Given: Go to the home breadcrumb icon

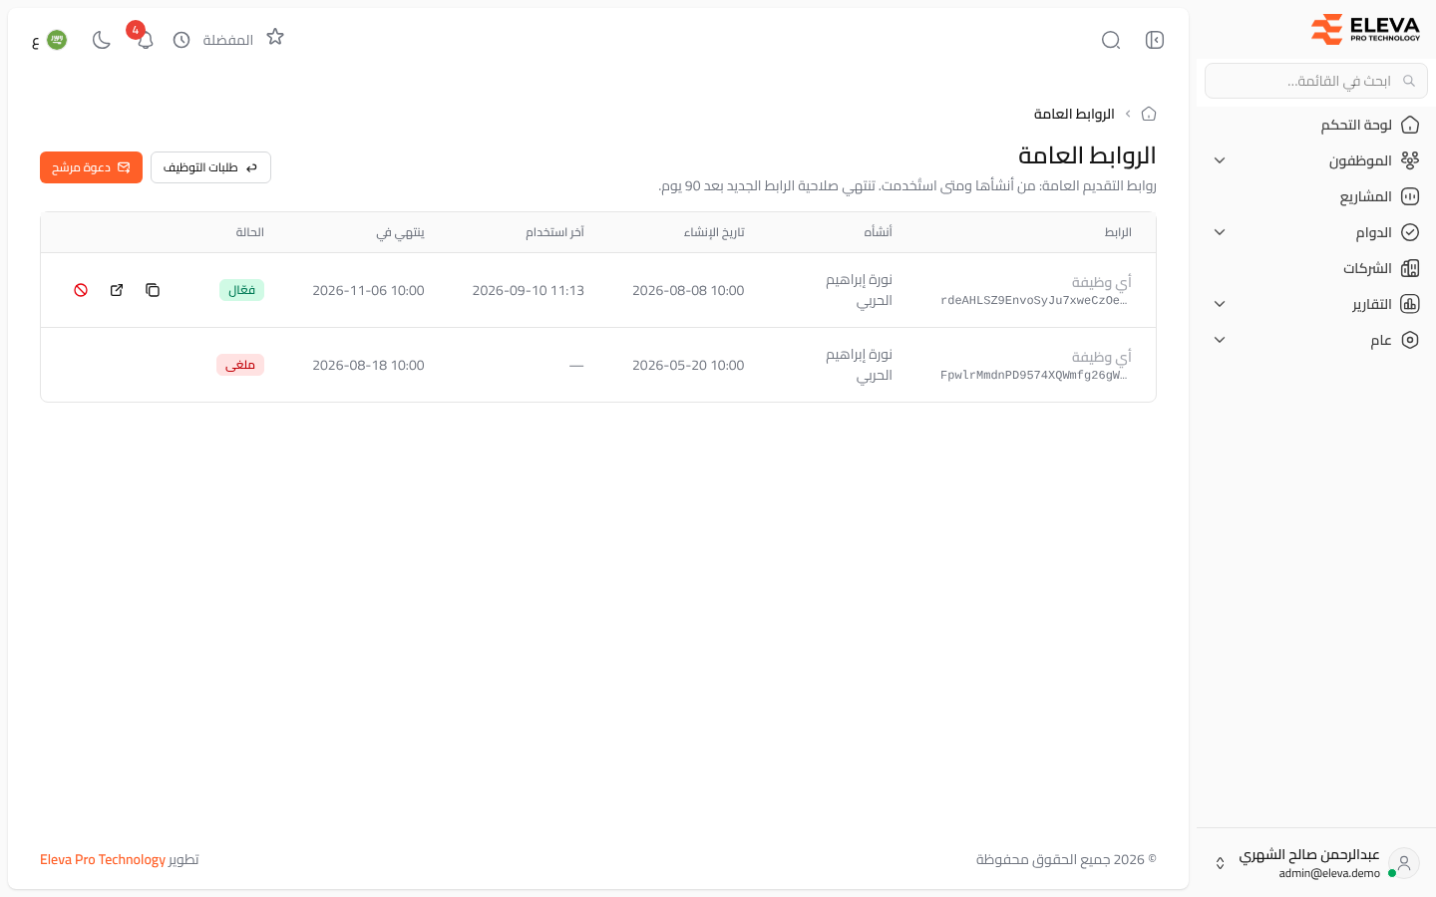Looking at the screenshot, I should (1149, 114).
